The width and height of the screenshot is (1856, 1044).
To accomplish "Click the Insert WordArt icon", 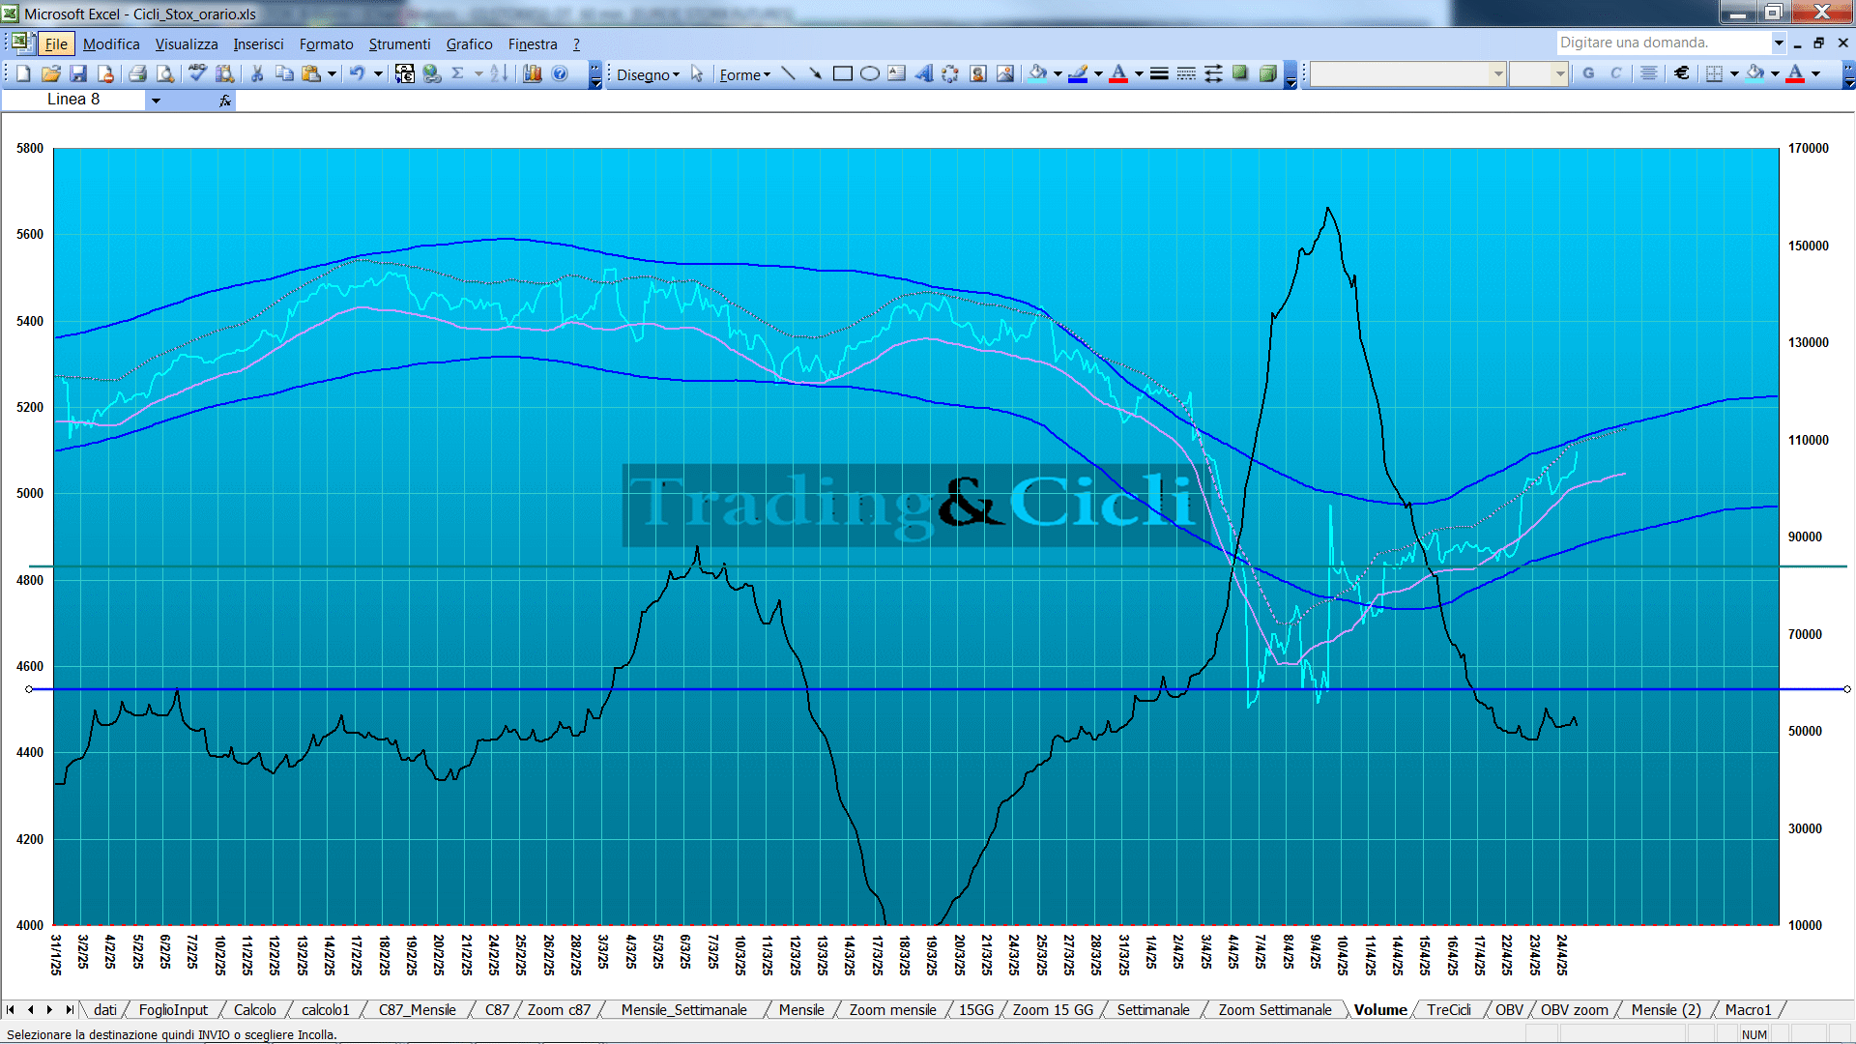I will tap(923, 73).
